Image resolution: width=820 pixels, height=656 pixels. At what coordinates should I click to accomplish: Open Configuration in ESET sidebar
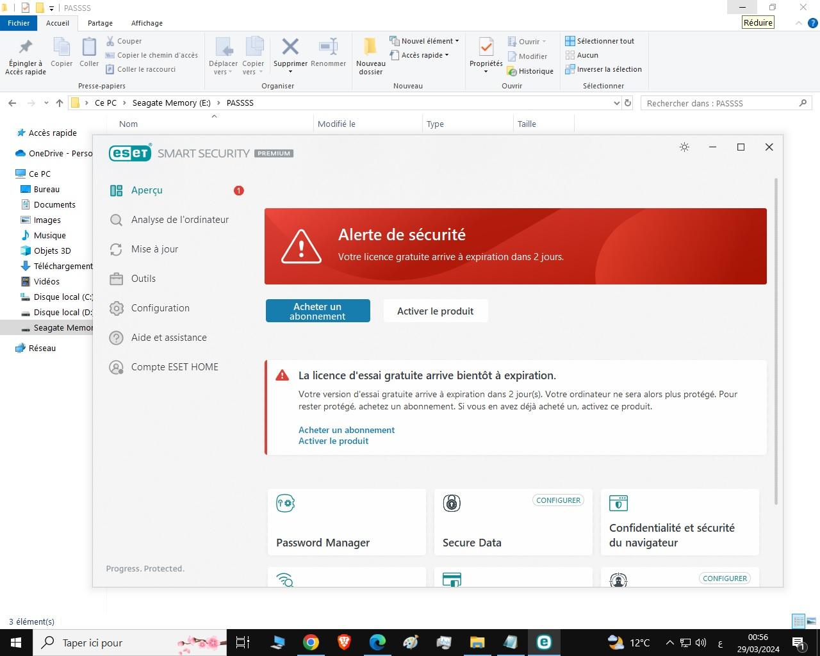click(160, 308)
